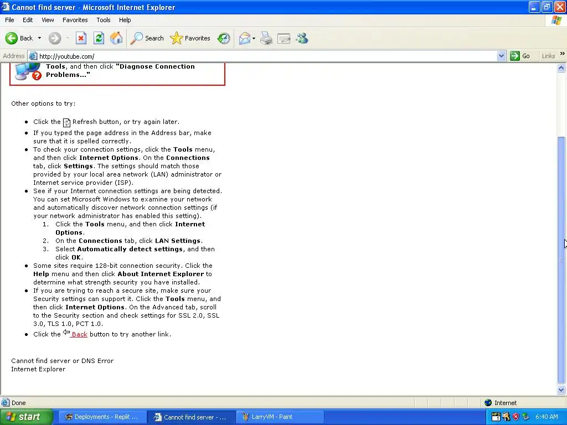Open the Favorites menu
567x425 pixels.
click(75, 20)
